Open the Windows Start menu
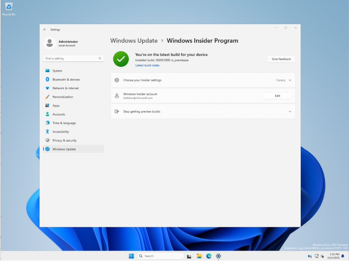This screenshot has height=261, width=349. [x=131, y=256]
